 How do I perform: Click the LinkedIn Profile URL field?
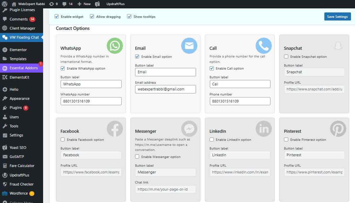tap(240, 172)
